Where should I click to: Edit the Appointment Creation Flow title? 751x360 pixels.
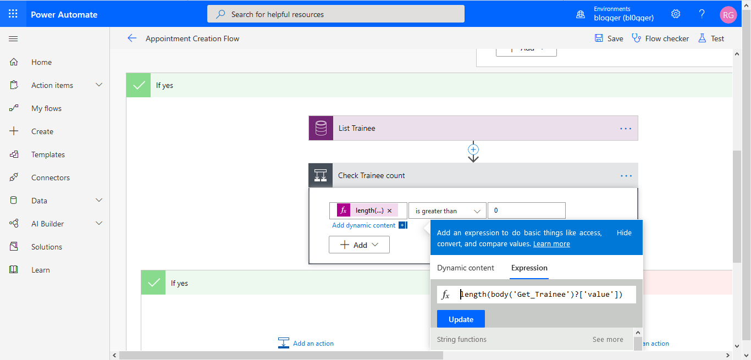192,38
